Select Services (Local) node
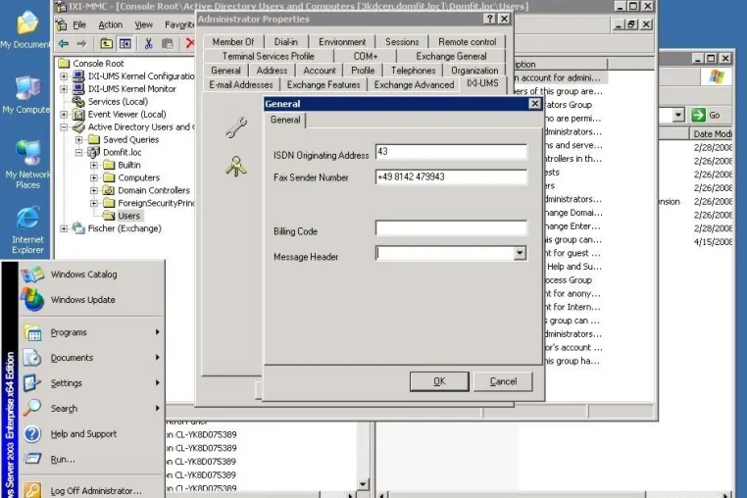Screen dimensions: 747x498 (x=118, y=102)
